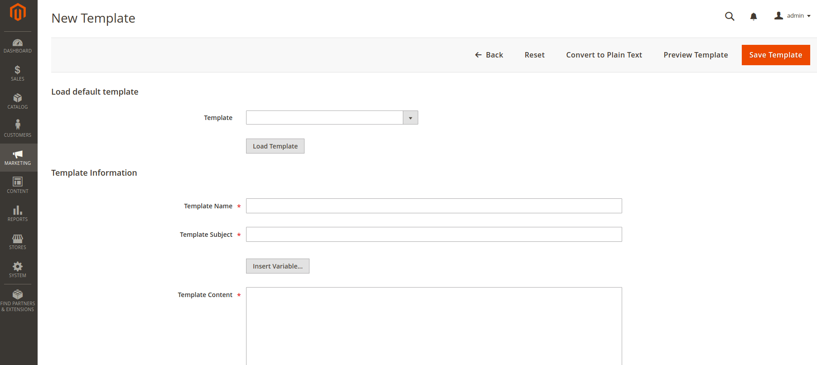Open the System gear menu
Image resolution: width=817 pixels, height=365 pixels.
pos(18,270)
